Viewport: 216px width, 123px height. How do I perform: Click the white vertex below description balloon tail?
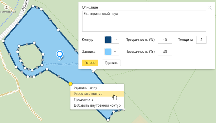pos(93,71)
